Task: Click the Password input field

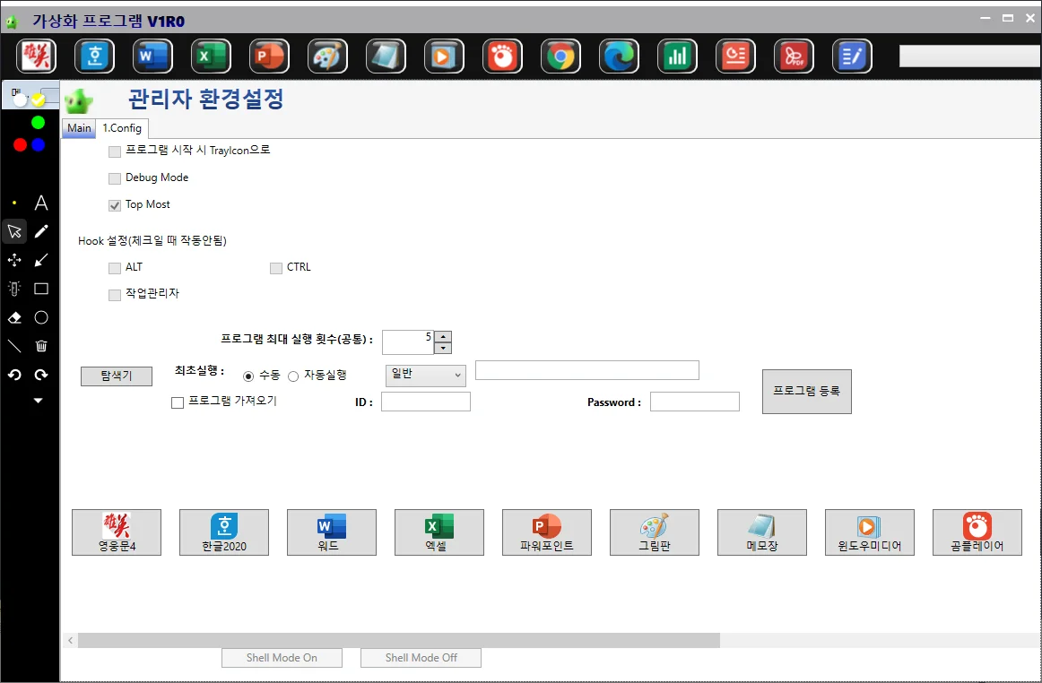Action: (694, 402)
